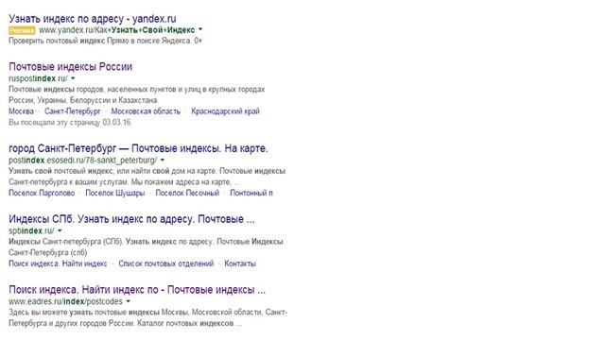Open 'Поиск индекса. Найти индекс по - Почтовые индексы' result
605x340 pixels.
[137, 290]
